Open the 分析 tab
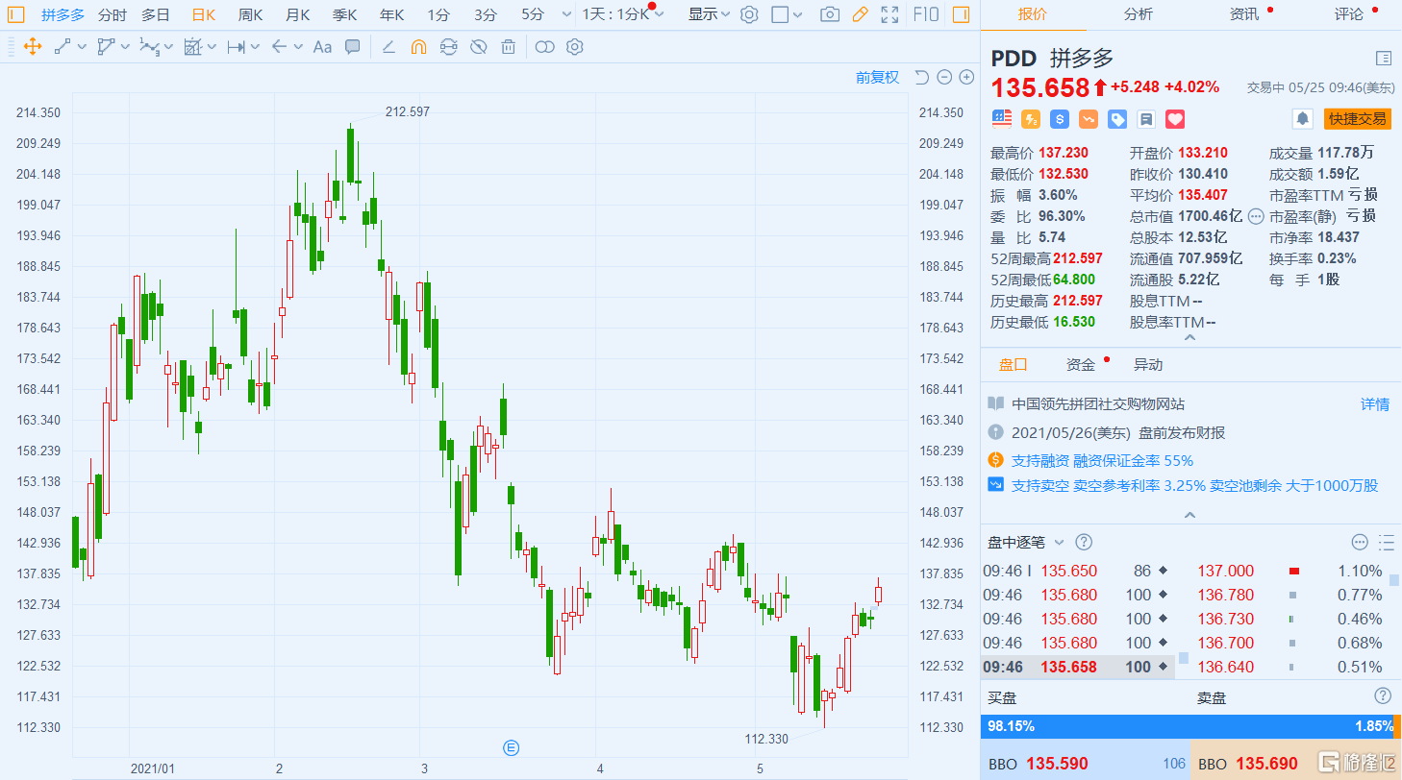 click(x=1139, y=14)
